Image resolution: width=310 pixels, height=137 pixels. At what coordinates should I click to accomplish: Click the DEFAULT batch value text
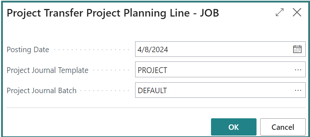152,91
